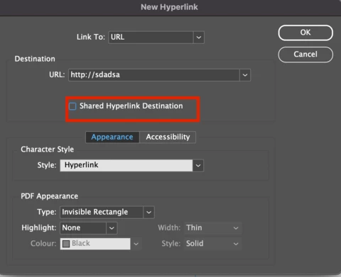
Task: Click the URL field containing http://sdadsa
Action: pos(154,75)
